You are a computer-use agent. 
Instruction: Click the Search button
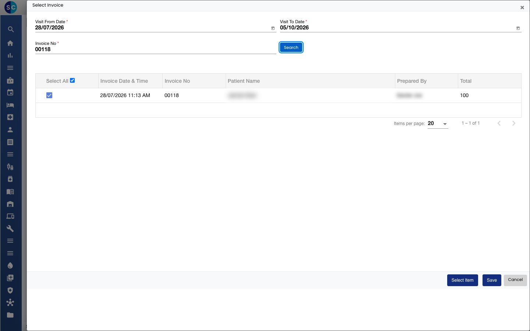(x=291, y=47)
